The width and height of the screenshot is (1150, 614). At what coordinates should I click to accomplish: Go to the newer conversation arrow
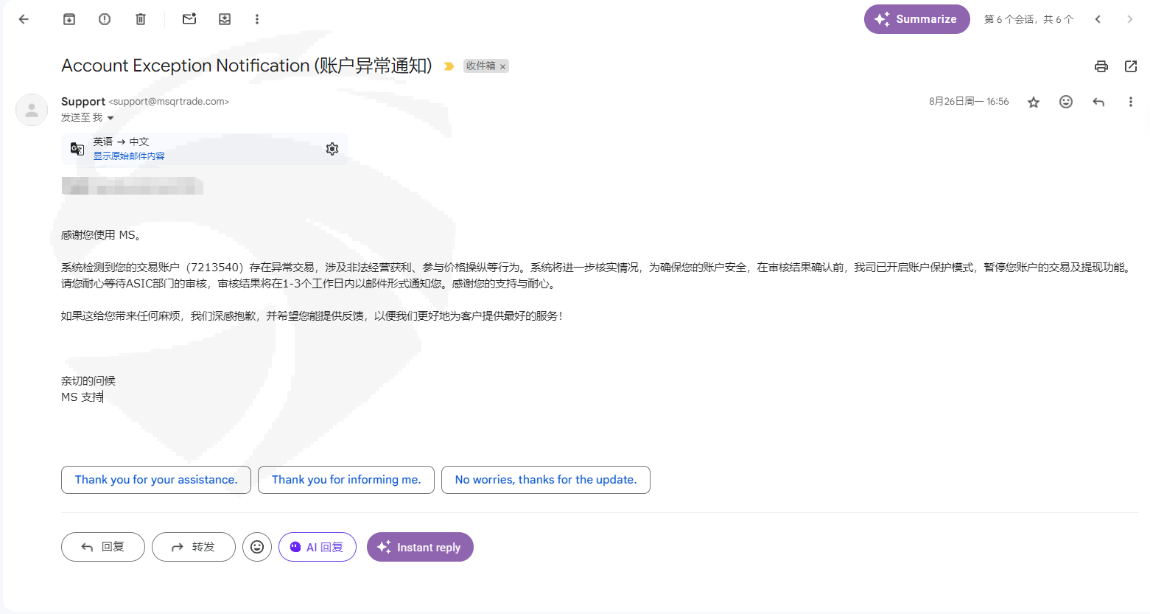click(x=1098, y=19)
